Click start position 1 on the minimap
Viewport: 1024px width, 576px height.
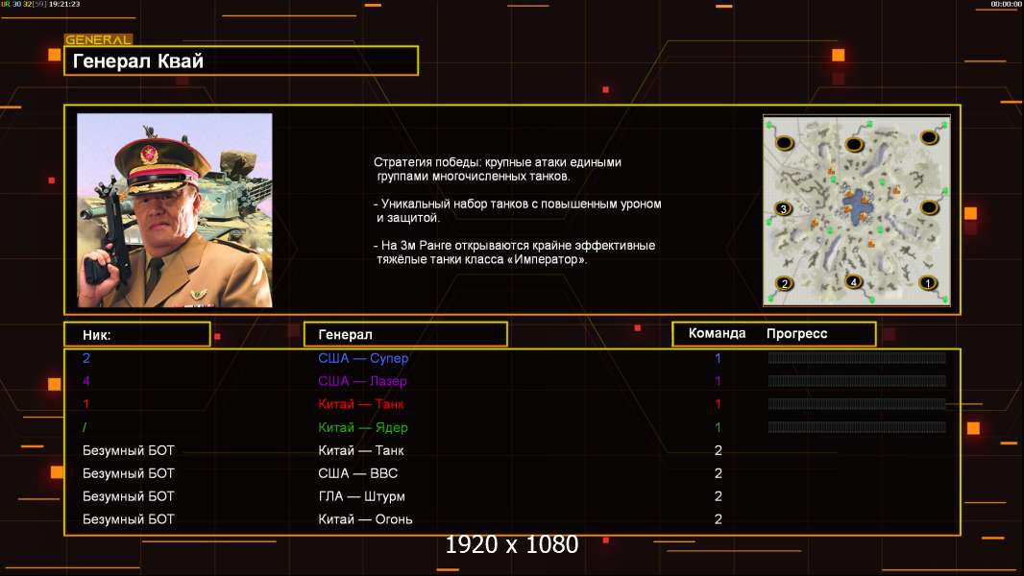[x=928, y=282]
